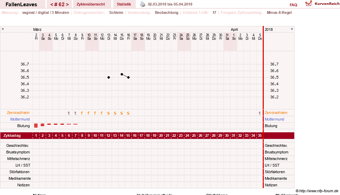
Task: Click spotting dots on cycle day 7
Action: [76, 124]
